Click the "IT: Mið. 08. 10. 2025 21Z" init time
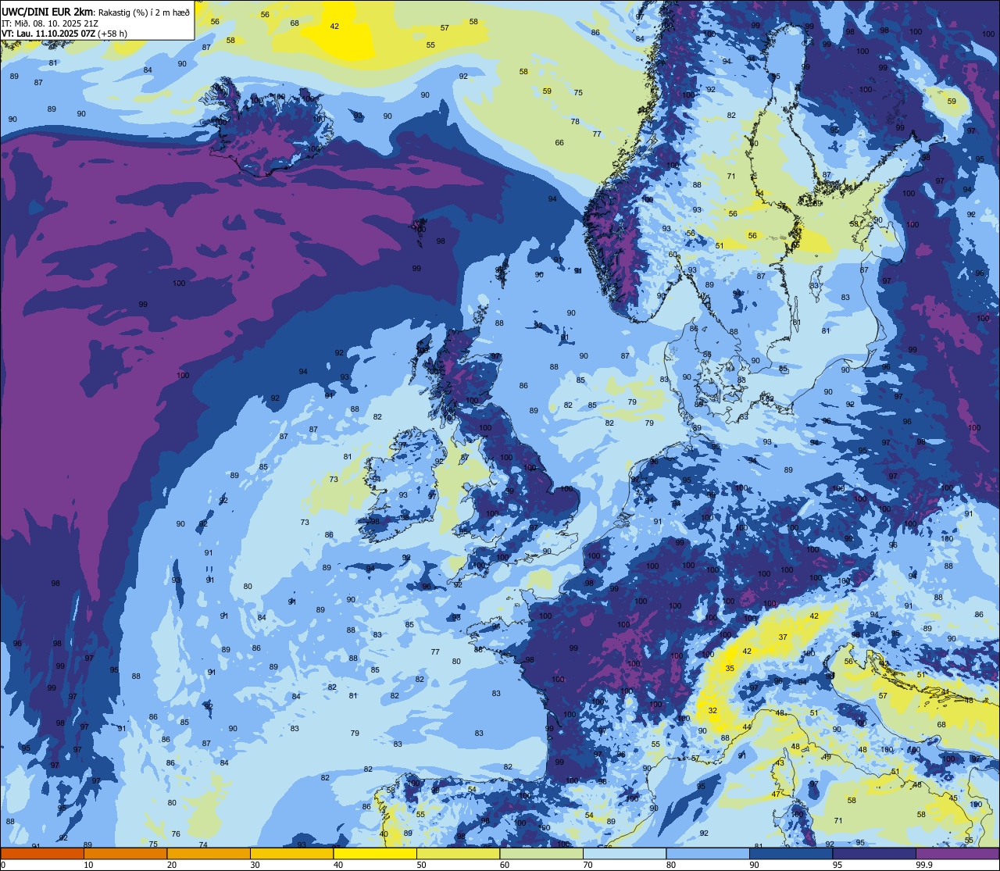Viewport: 1000px width, 871px height. coord(50,23)
